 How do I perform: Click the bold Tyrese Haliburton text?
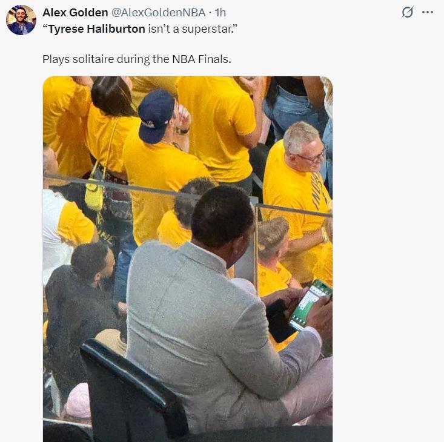[x=97, y=28]
